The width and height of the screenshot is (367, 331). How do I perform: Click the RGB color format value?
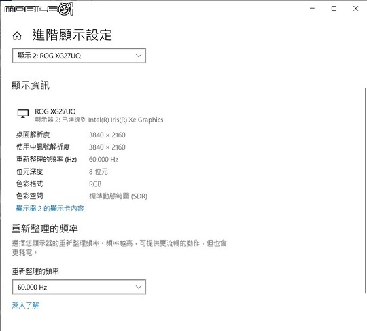click(95, 184)
